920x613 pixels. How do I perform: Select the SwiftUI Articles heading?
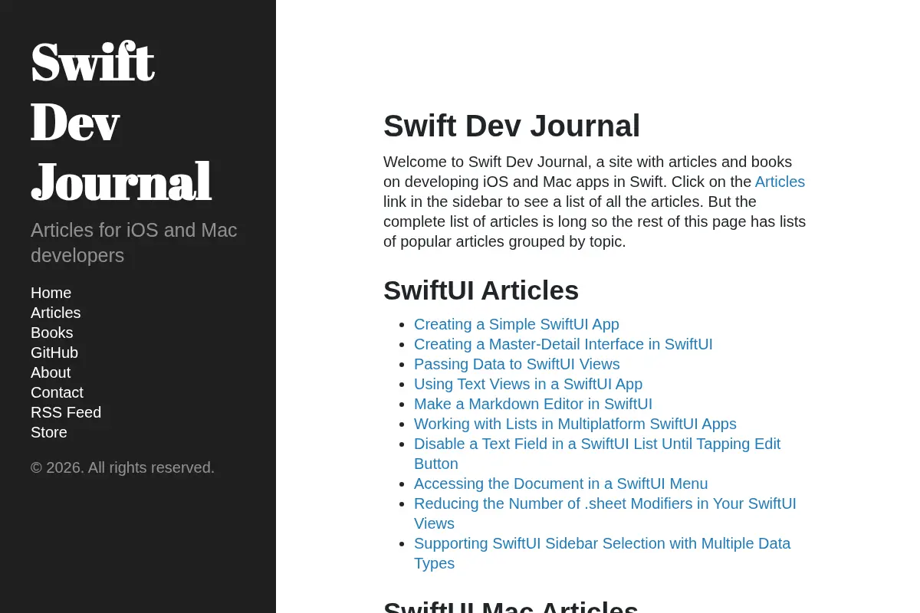coord(481,290)
